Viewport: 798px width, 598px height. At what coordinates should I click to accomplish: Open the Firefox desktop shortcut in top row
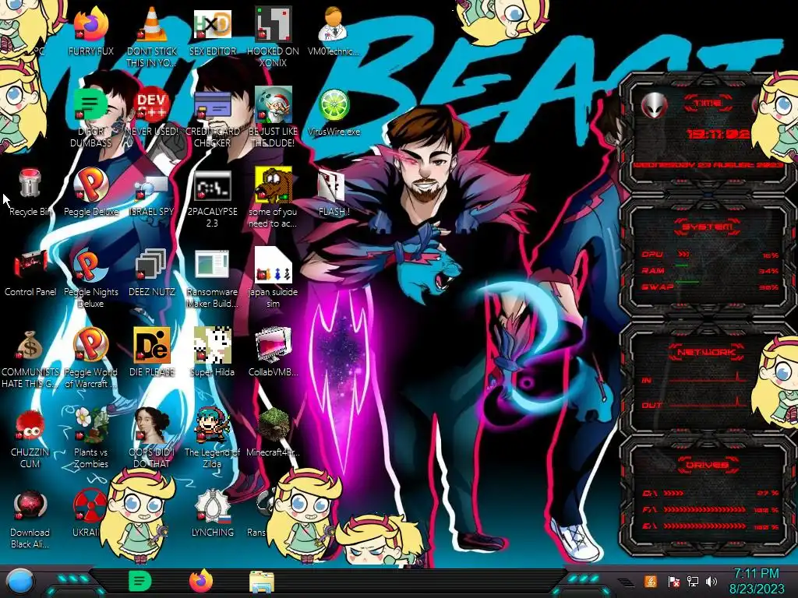tap(90, 26)
